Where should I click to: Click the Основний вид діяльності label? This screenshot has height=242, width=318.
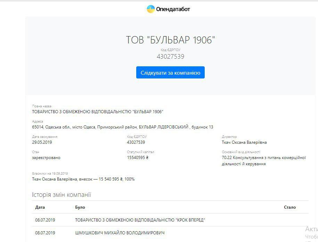pos(241,152)
